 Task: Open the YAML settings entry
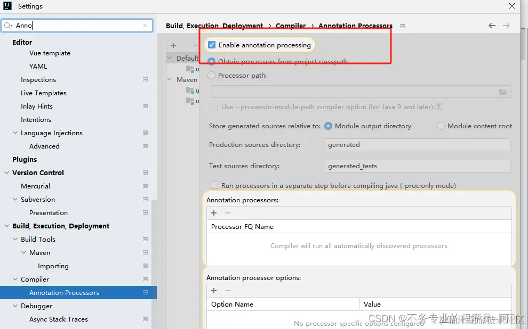38,67
